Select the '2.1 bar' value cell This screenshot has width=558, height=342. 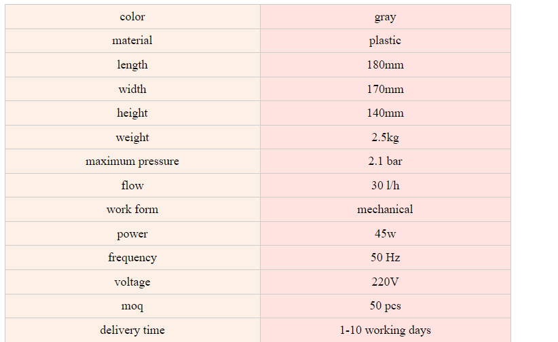(x=385, y=161)
